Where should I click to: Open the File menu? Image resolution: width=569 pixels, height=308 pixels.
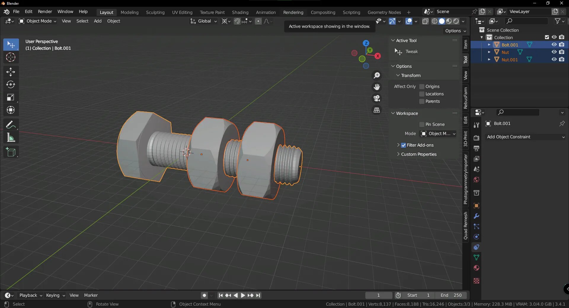(16, 12)
